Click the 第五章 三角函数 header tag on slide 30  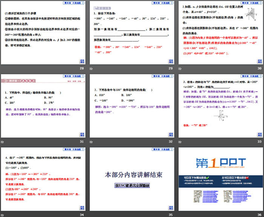252,3
